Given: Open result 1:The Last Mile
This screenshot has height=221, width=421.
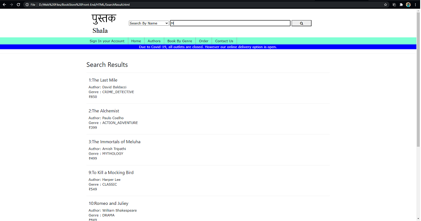Looking at the screenshot, I should pos(103,80).
